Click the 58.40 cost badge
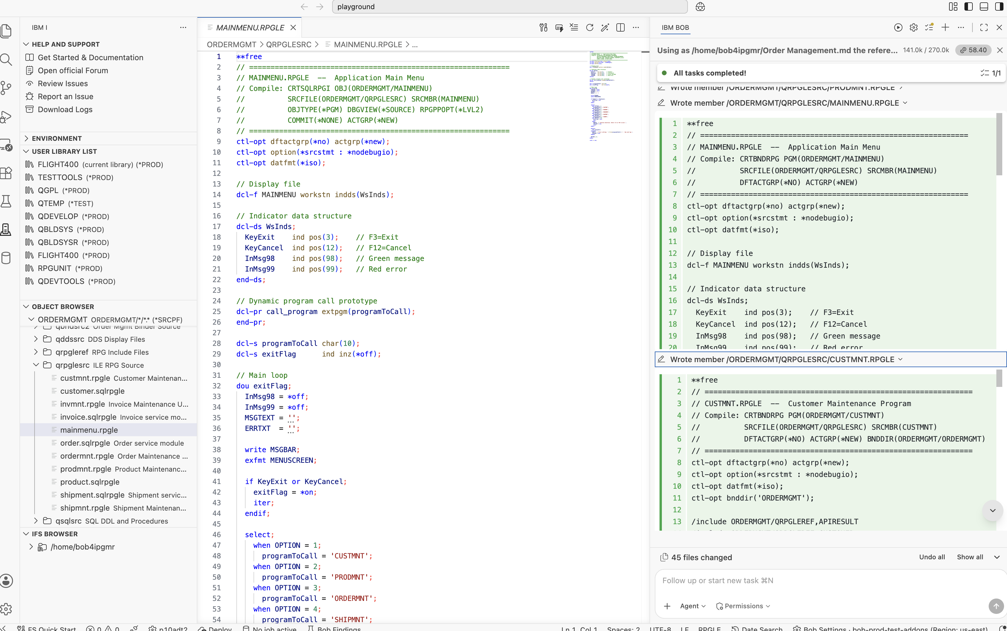The image size is (1007, 631). tap(973, 50)
